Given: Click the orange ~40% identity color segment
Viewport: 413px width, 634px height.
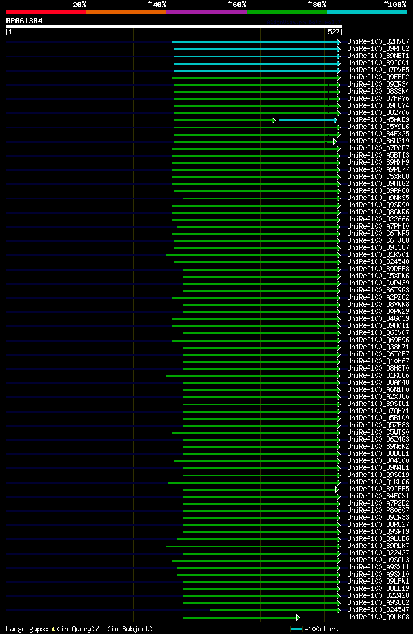Looking at the screenshot, I should click(x=126, y=12).
